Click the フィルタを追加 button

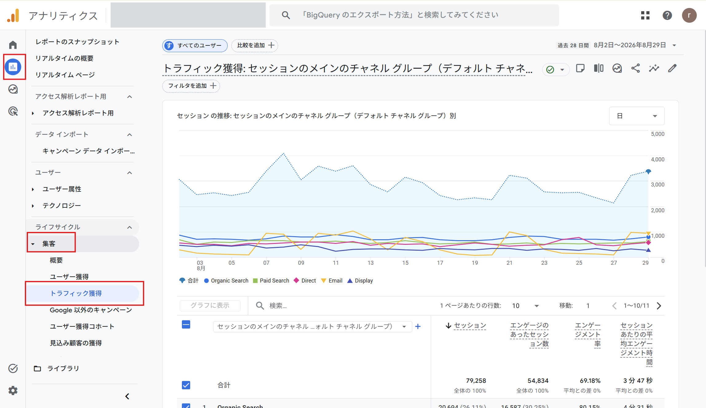[x=191, y=86]
